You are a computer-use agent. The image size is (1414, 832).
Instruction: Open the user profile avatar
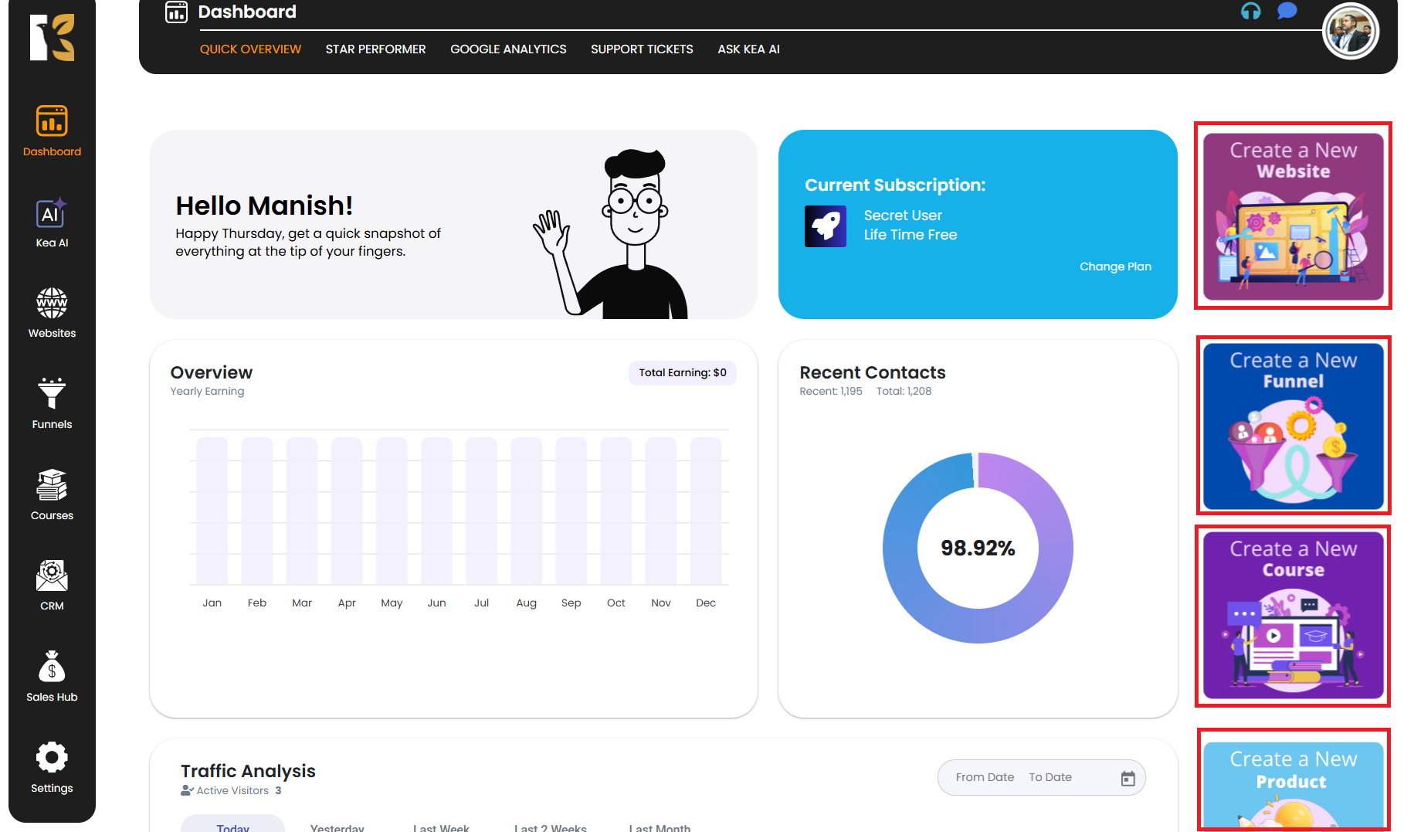[1350, 32]
